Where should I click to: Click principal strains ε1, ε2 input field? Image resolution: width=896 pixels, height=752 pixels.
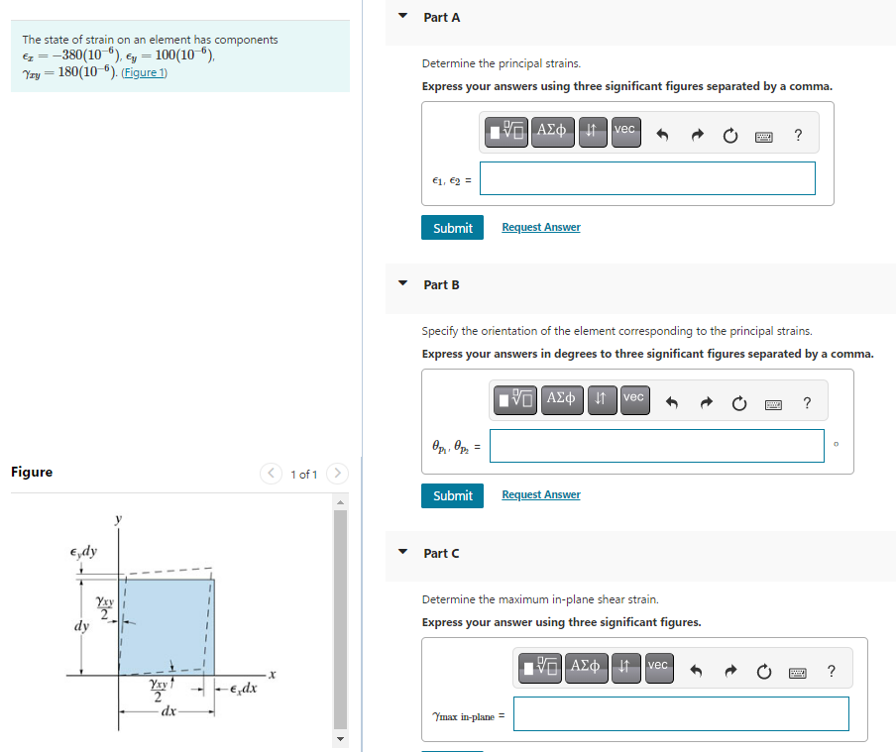click(x=647, y=178)
